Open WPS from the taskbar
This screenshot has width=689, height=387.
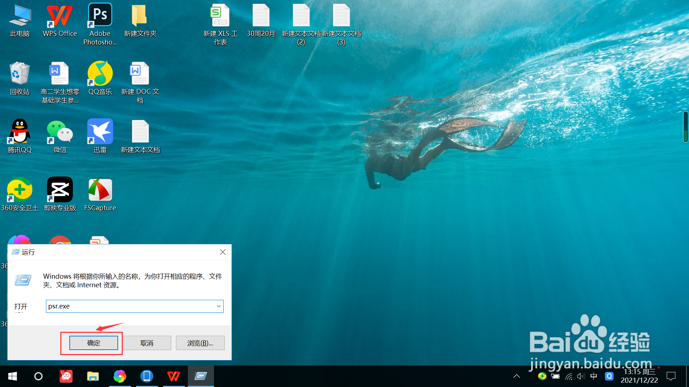(x=174, y=376)
